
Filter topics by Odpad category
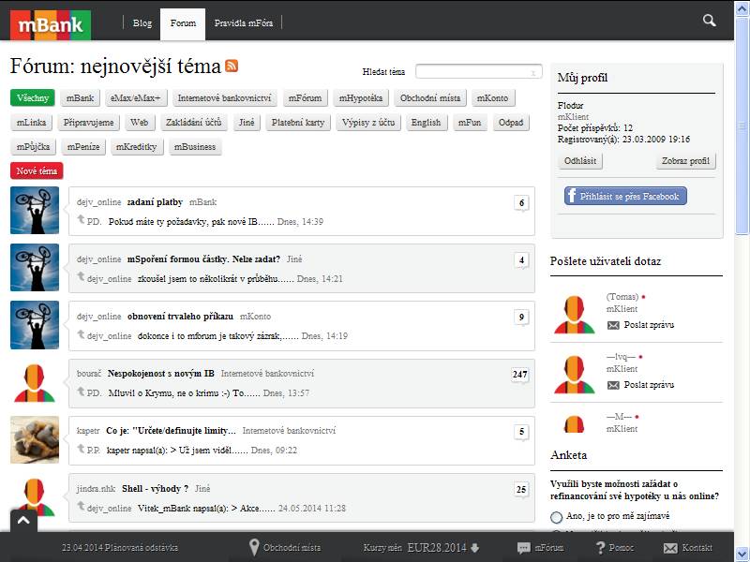click(x=511, y=123)
